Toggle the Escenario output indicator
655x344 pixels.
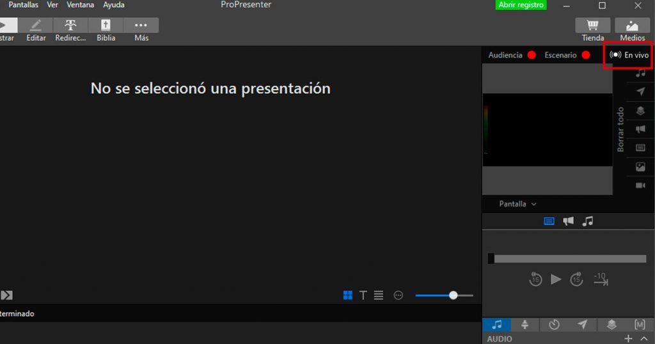tap(586, 56)
